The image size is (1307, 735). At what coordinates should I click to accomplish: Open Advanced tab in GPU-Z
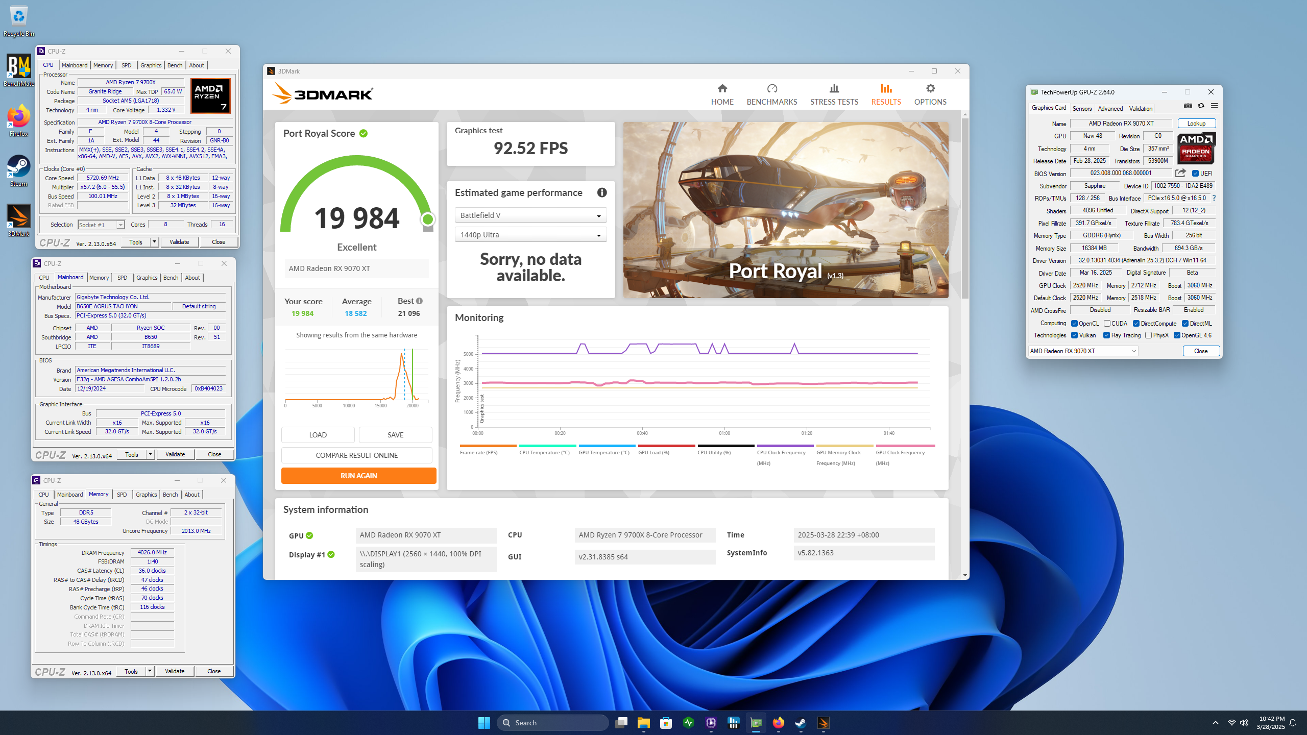tap(1110, 109)
